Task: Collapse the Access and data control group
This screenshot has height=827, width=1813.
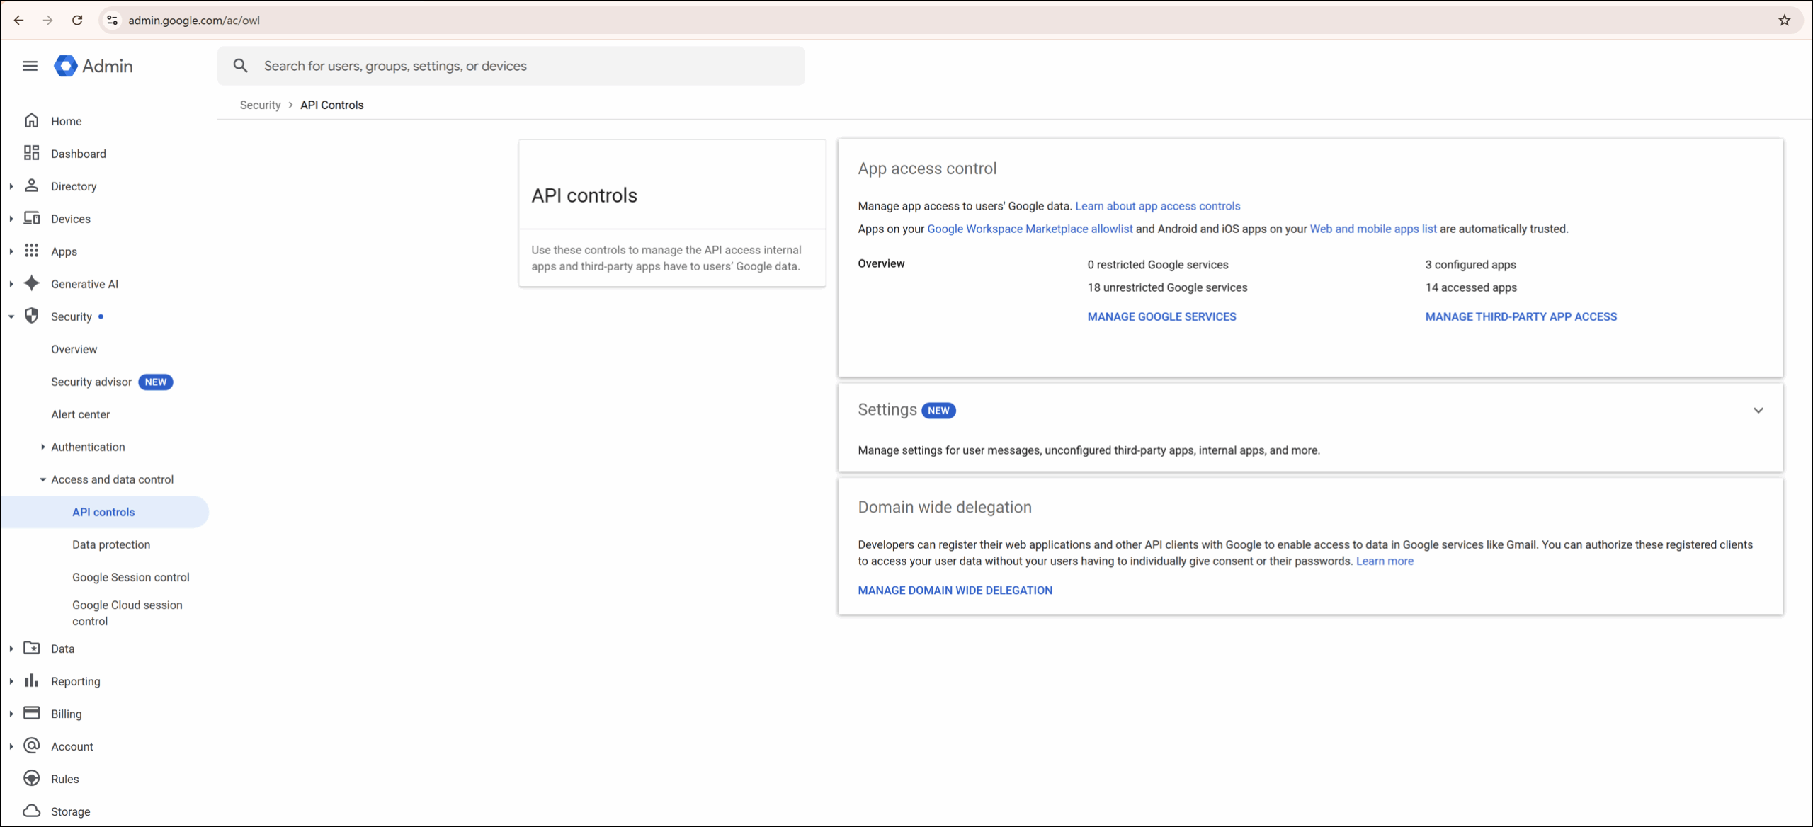Action: point(43,479)
